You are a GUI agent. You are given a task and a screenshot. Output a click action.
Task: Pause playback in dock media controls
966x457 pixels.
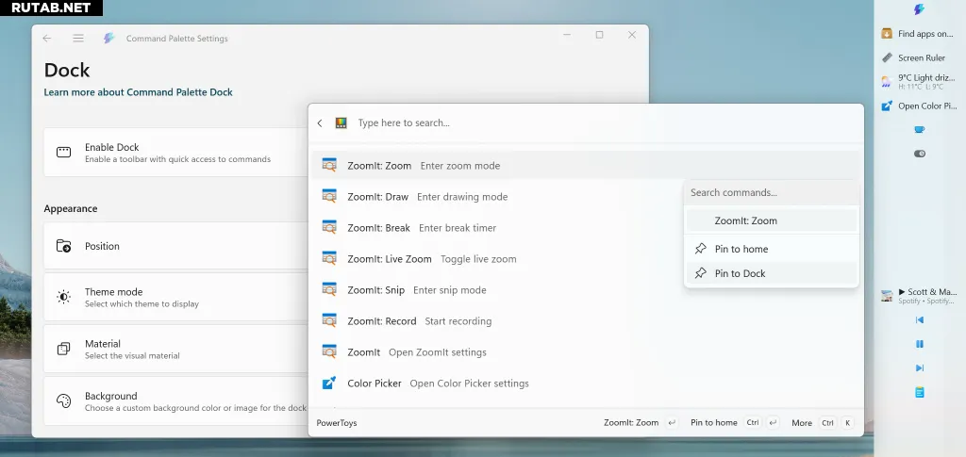click(x=920, y=344)
